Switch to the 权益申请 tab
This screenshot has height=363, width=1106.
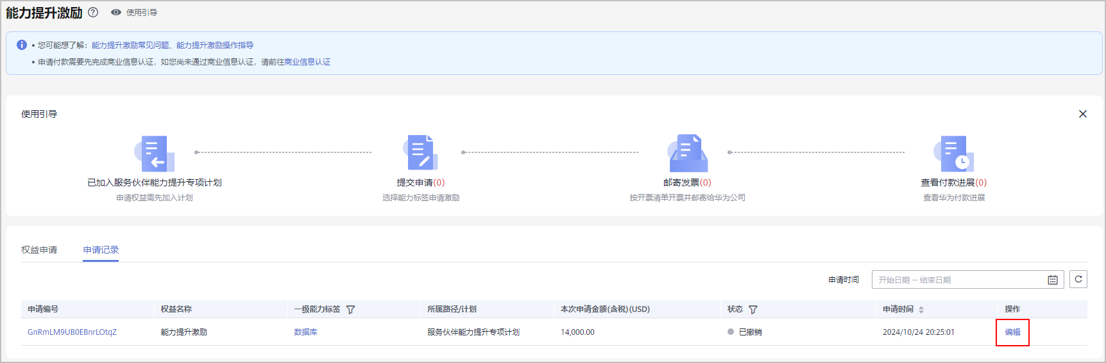point(39,250)
